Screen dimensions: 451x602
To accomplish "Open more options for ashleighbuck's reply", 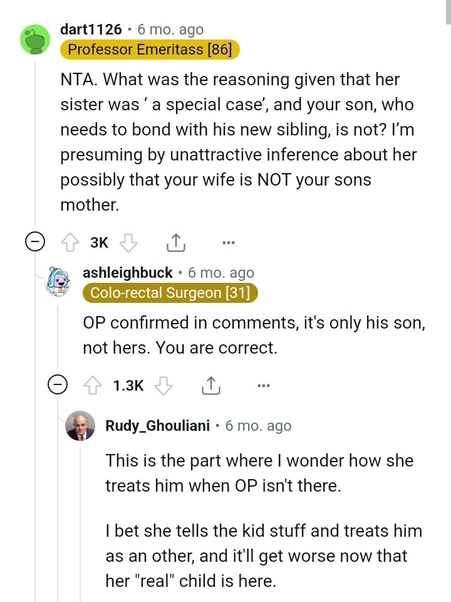I will coord(264,385).
